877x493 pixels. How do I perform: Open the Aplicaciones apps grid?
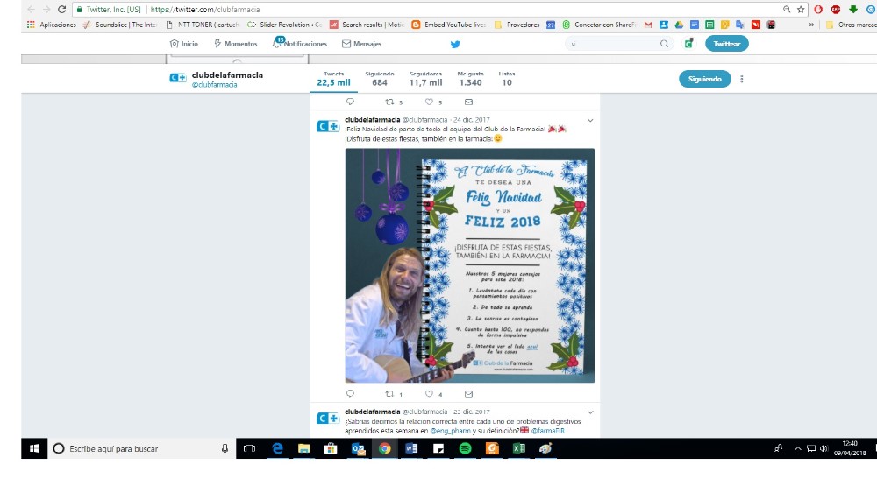tap(52, 25)
